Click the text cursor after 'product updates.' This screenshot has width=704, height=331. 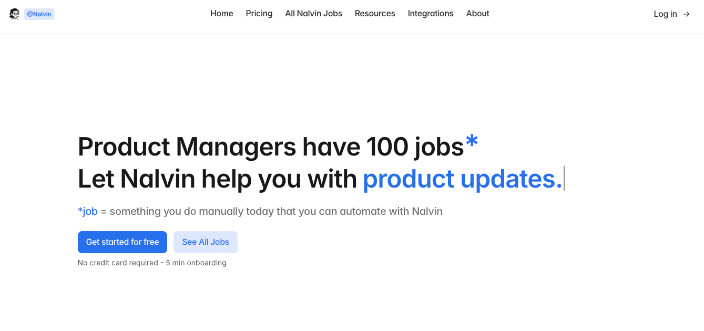coord(564,179)
